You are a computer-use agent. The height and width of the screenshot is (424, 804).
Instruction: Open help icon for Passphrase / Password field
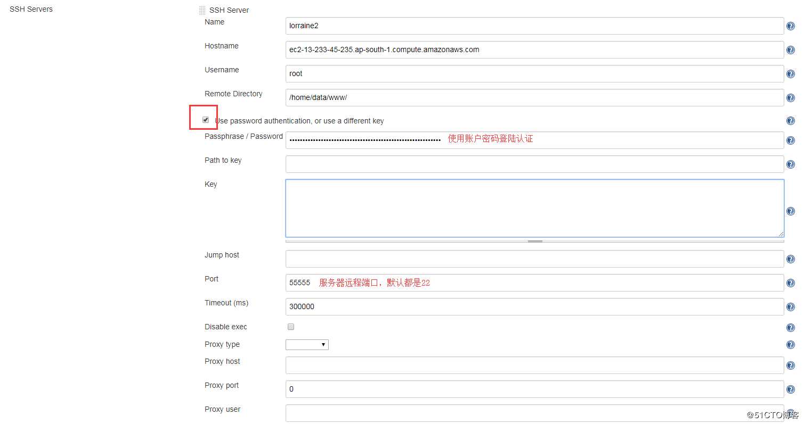(791, 140)
